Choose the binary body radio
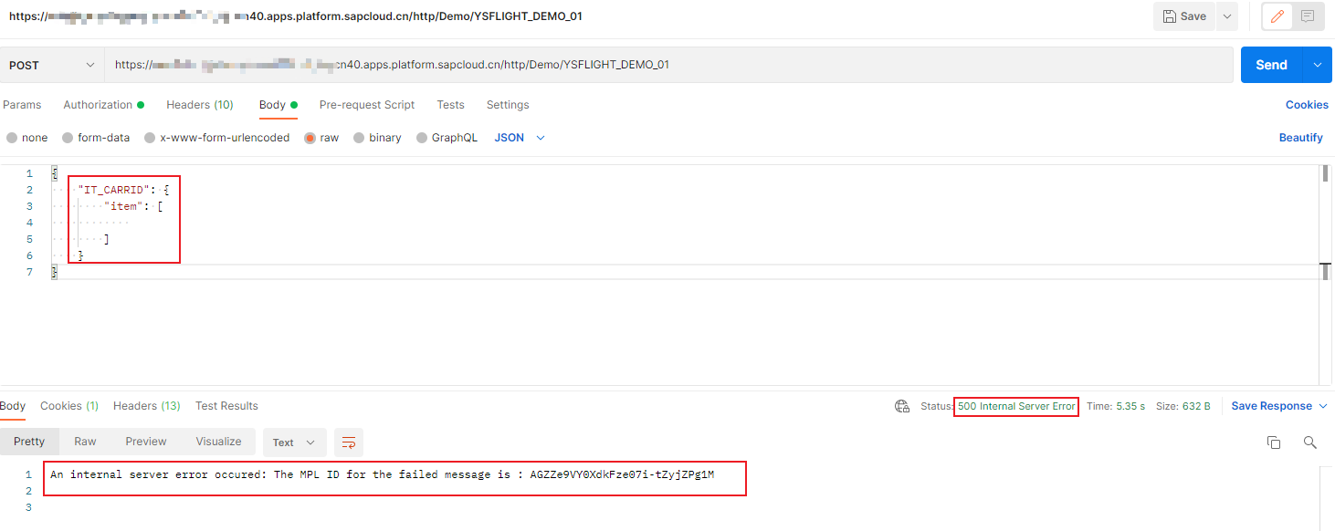This screenshot has height=531, width=1335. [359, 138]
